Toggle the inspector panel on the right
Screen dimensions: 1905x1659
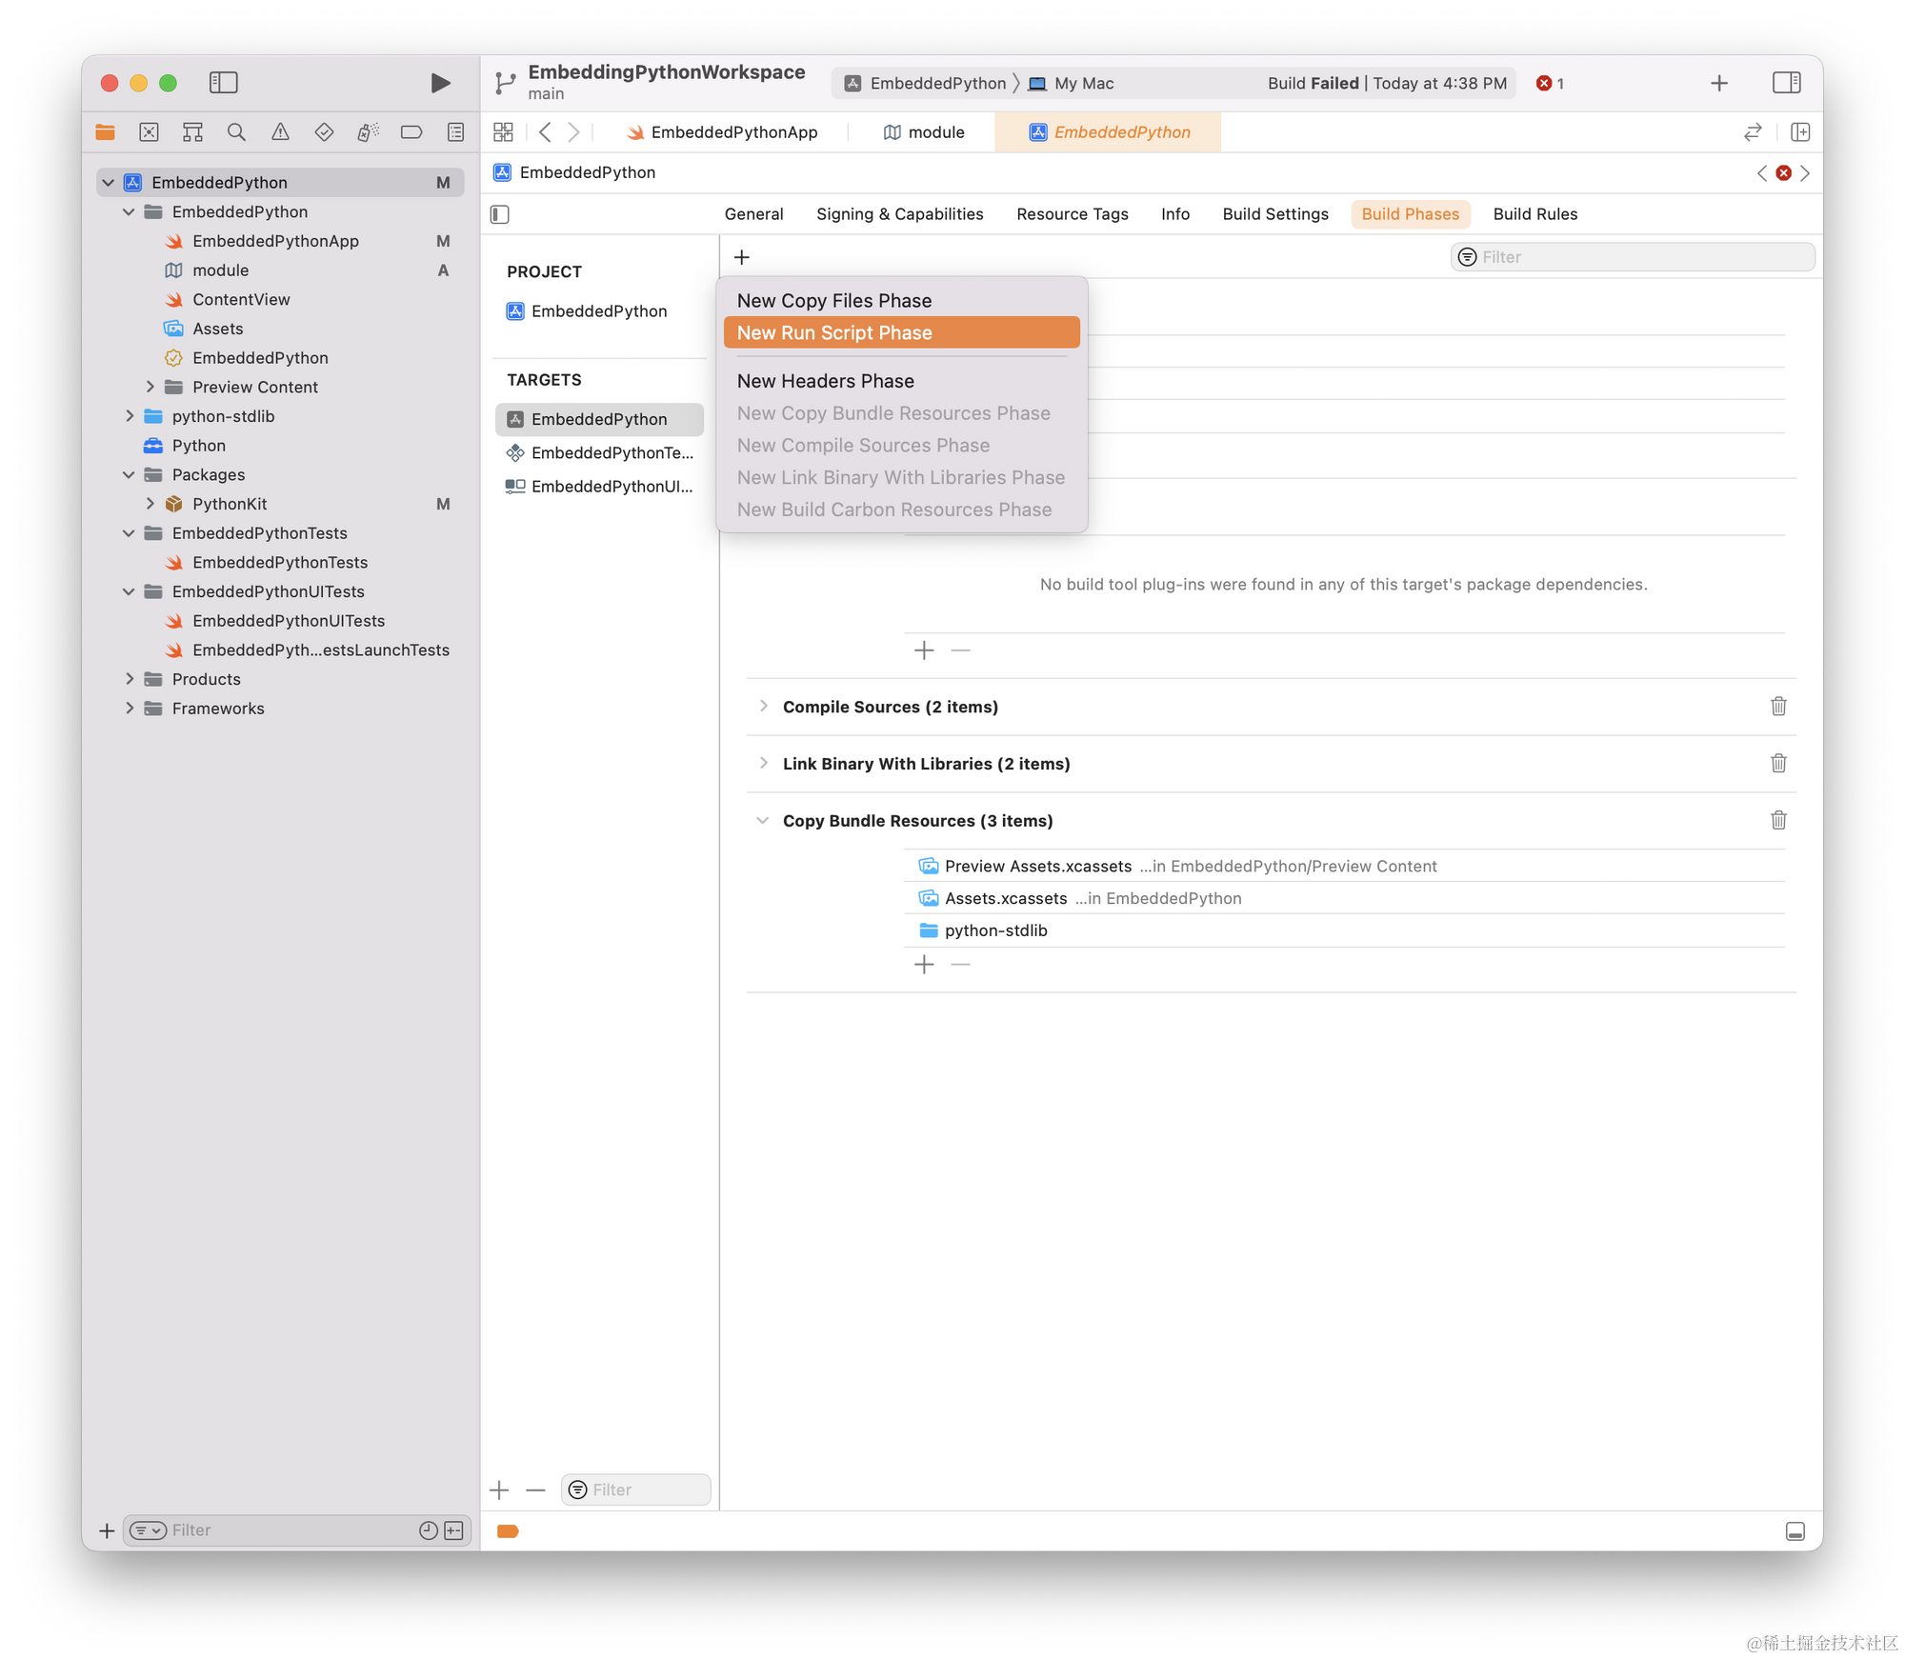click(1786, 83)
